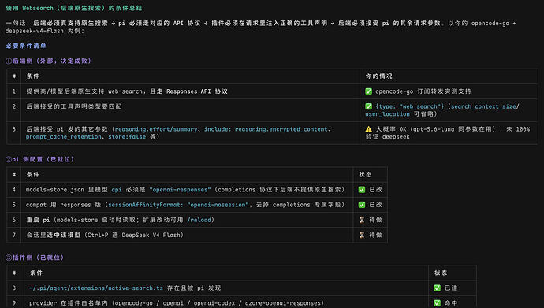Click the 状态 header in the 插件侧 table
The height and width of the screenshot is (308, 544).
441,273
